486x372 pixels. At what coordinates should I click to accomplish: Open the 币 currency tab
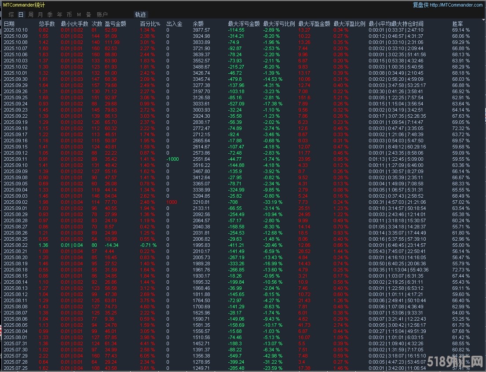click(x=69, y=14)
